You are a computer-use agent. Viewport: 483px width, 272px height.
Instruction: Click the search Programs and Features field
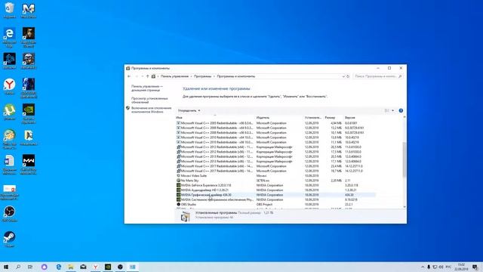[x=377, y=76]
